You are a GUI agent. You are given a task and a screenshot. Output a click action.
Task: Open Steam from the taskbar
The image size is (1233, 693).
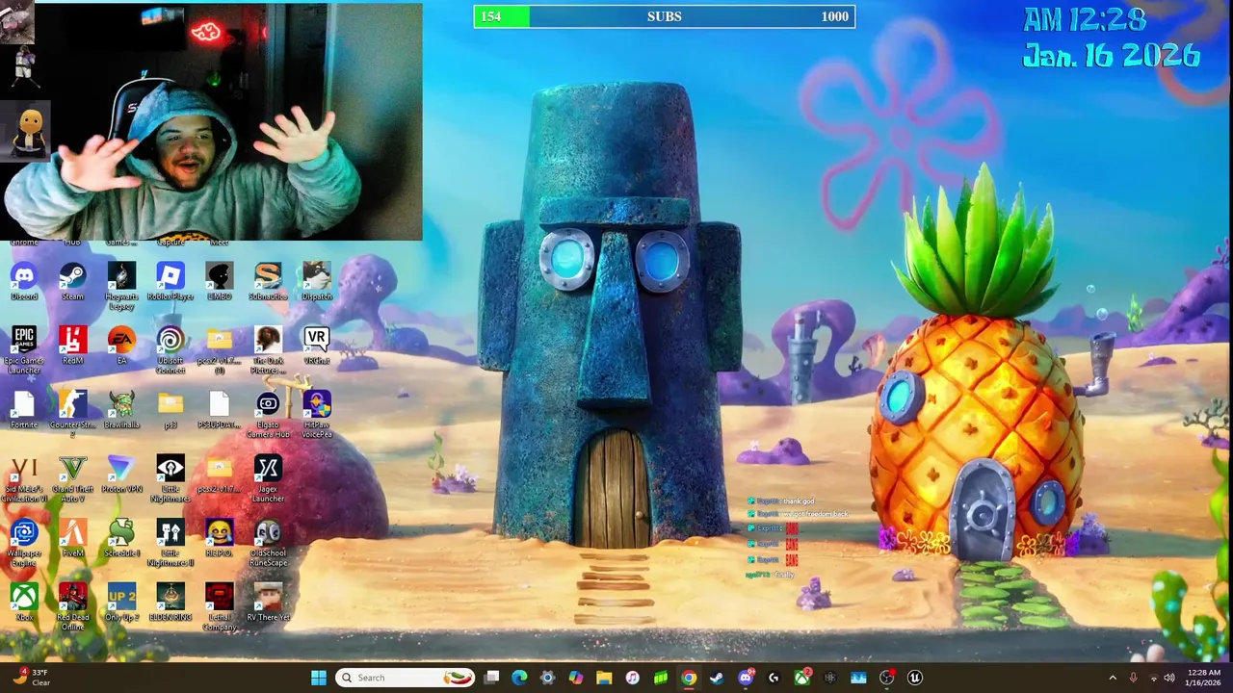click(717, 678)
